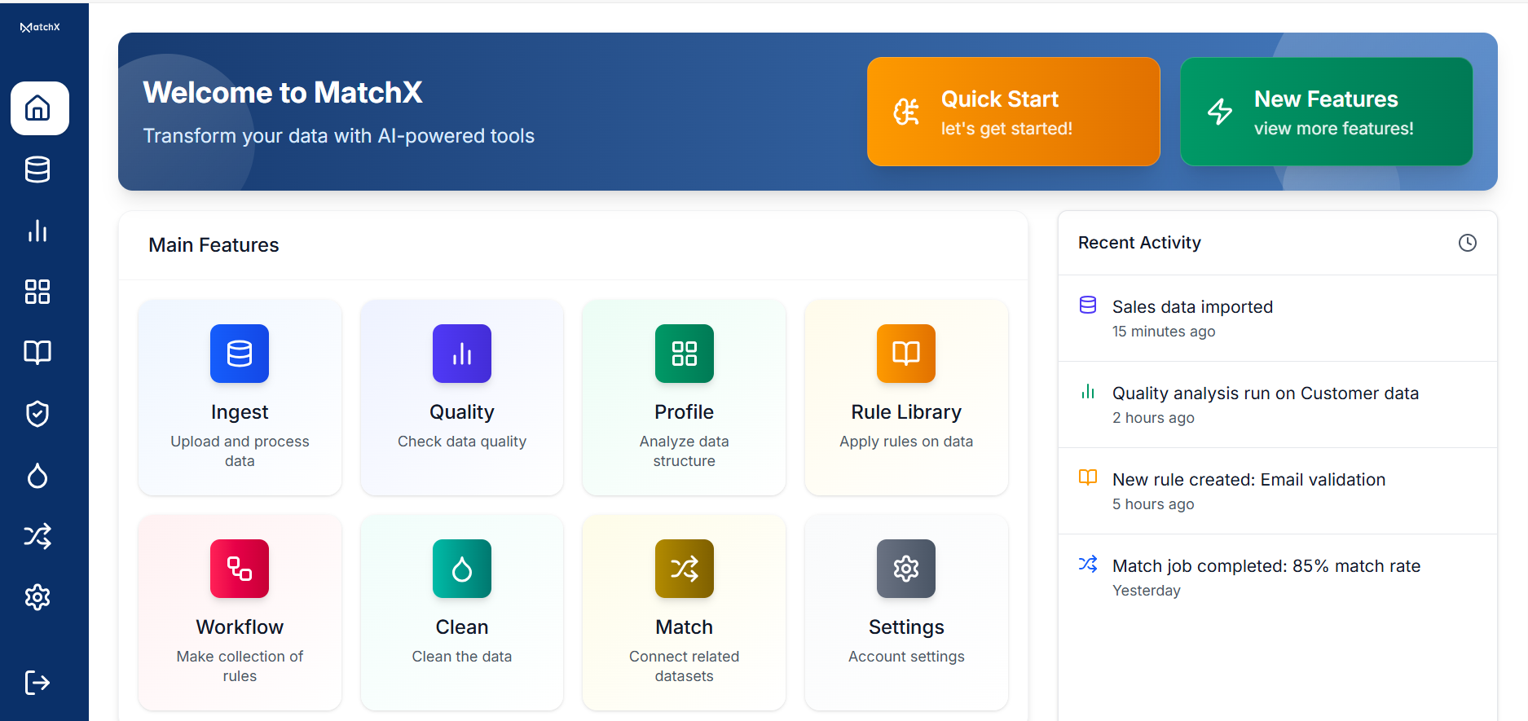The width and height of the screenshot is (1528, 721).
Task: Click the teal Clean droplet icon tile
Action: tap(462, 569)
